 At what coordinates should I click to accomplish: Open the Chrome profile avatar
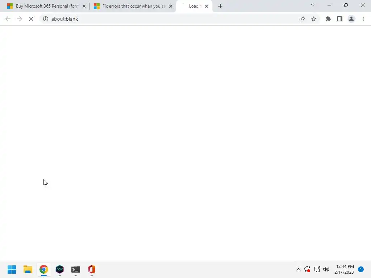351,19
